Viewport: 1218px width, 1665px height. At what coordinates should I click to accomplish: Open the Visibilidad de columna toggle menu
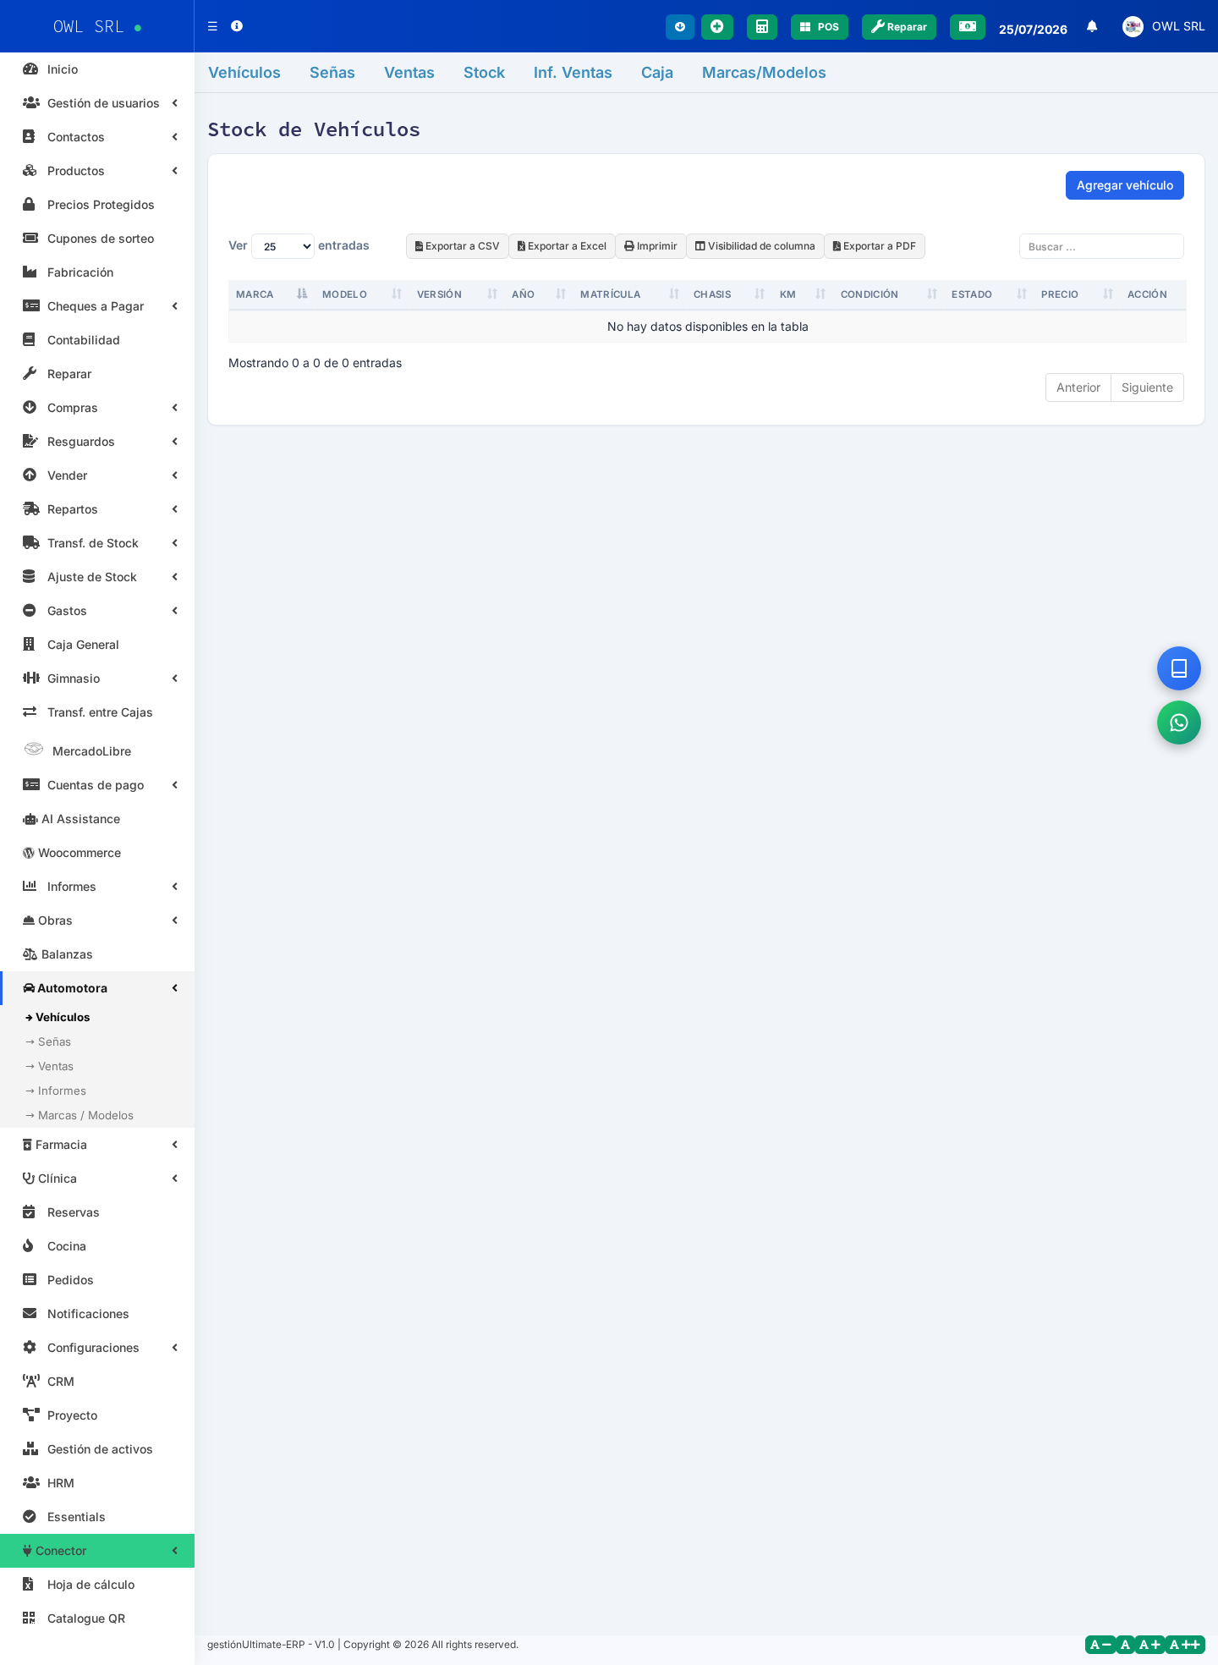754,246
